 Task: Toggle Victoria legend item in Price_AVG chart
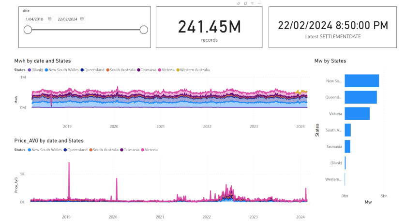tap(150, 150)
